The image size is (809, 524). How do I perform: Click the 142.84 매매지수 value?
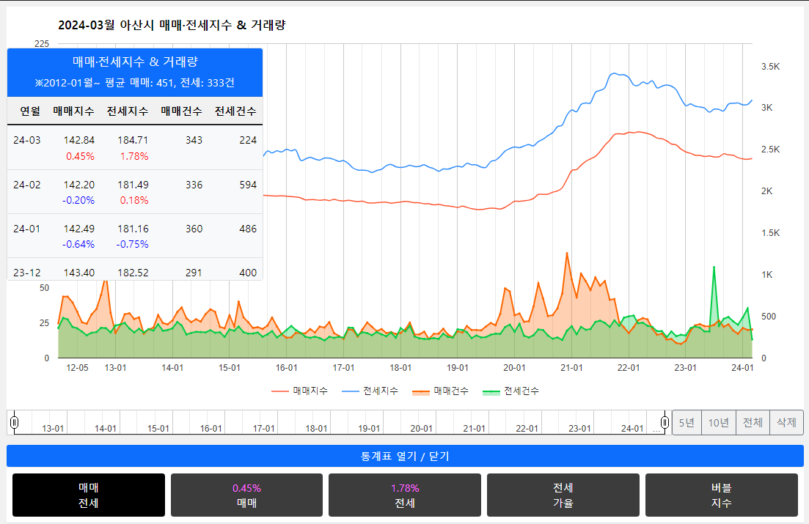click(x=79, y=140)
